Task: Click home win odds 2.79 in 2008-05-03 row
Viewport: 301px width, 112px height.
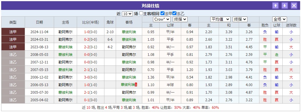Action: coord(209,55)
